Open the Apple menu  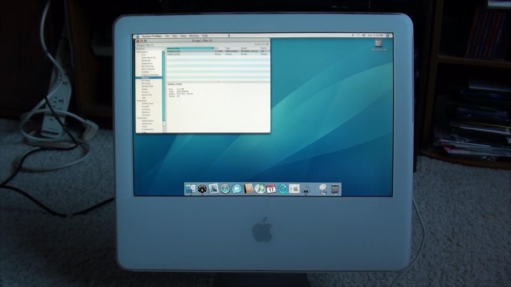coord(137,36)
